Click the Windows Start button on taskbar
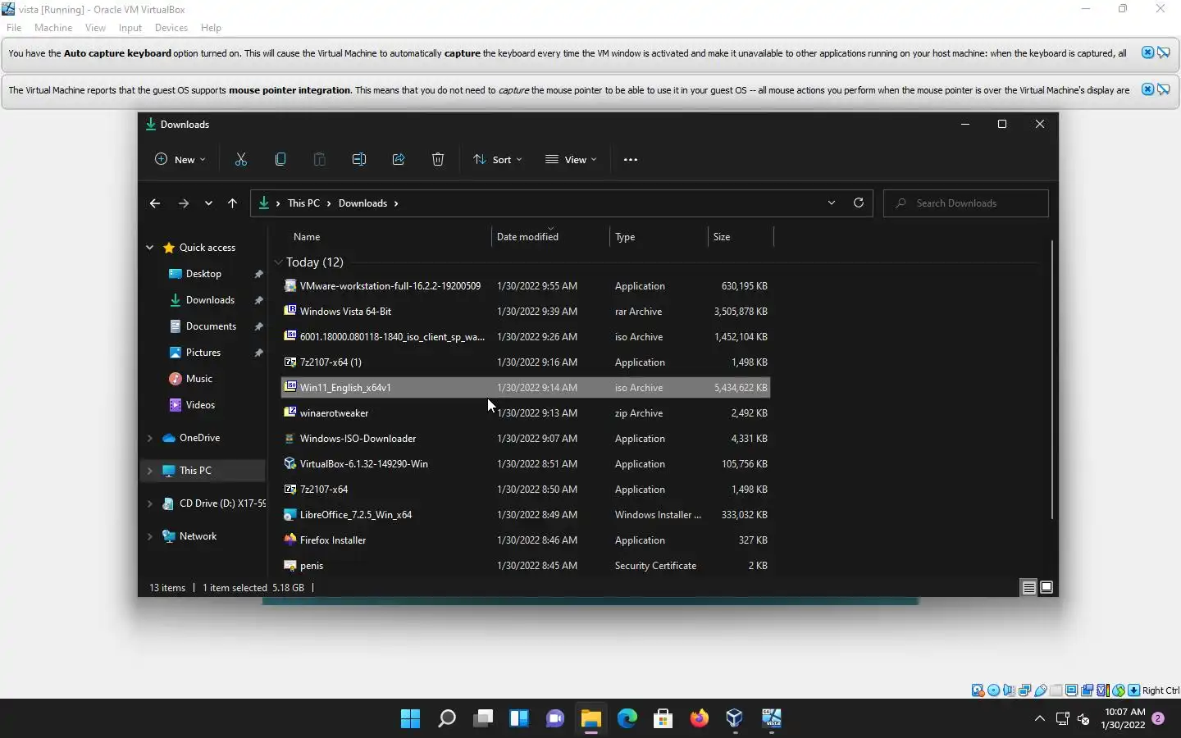The image size is (1181, 738). tap(411, 719)
